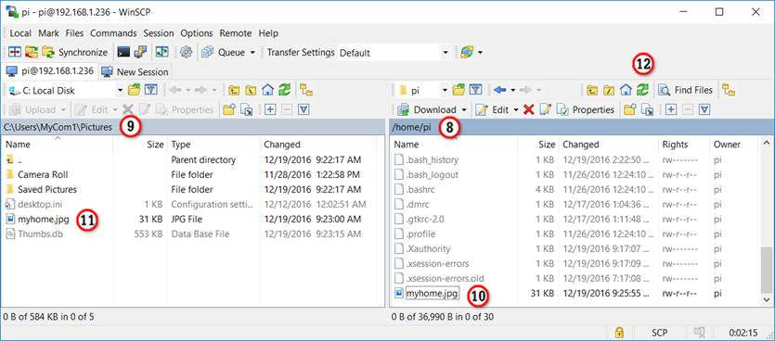
Task: Click the Find Files button
Action: pos(686,90)
